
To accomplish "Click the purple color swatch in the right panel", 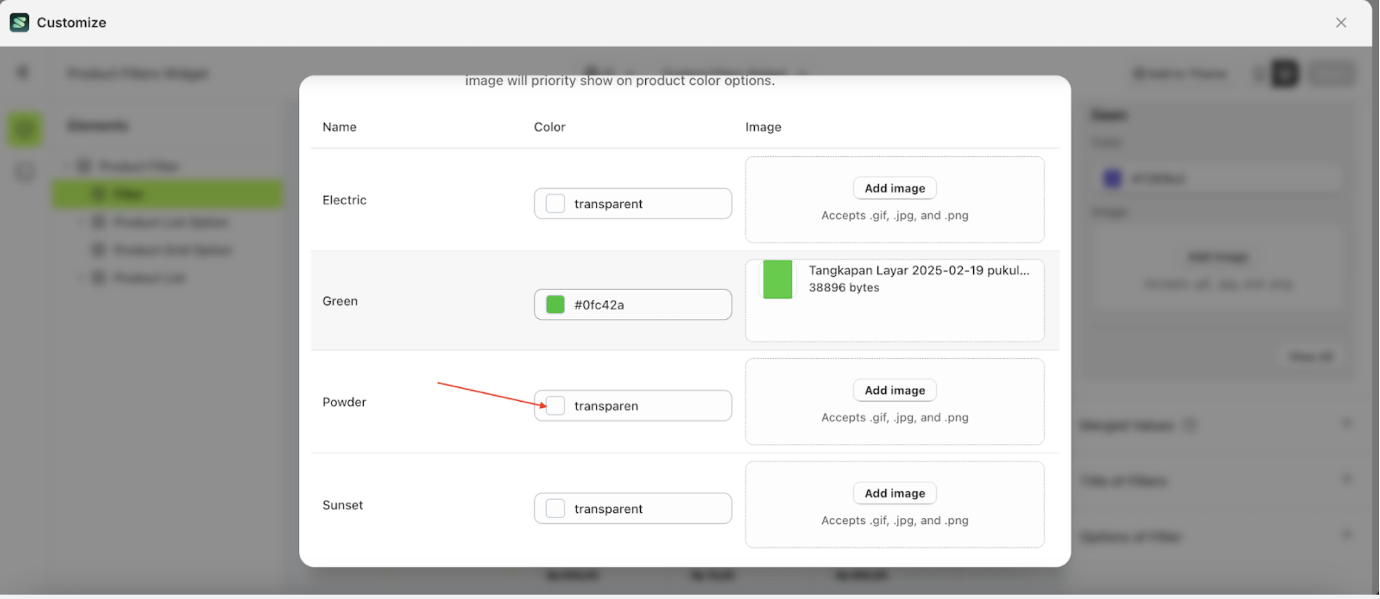I will pyautogui.click(x=1112, y=178).
